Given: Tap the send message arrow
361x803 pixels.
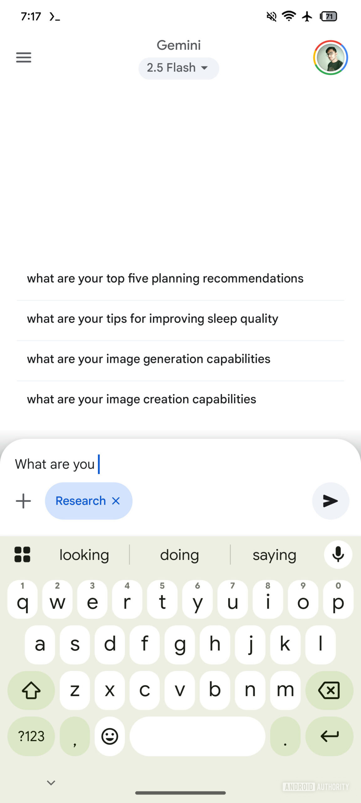Looking at the screenshot, I should [x=330, y=501].
